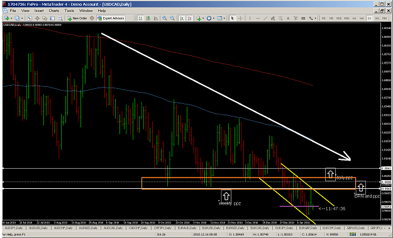The image size is (393, 238).
Task: Switch chart to W1 timeframe
Action: [377, 18]
